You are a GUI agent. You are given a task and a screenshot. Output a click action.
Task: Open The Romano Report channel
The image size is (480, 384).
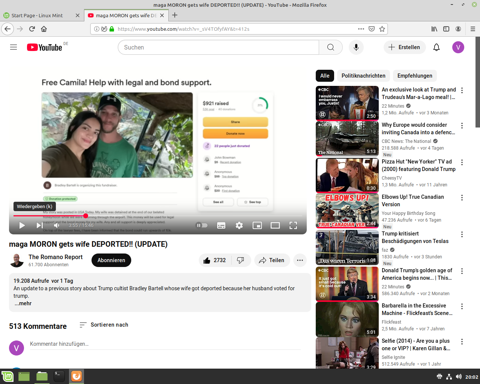[55, 257]
